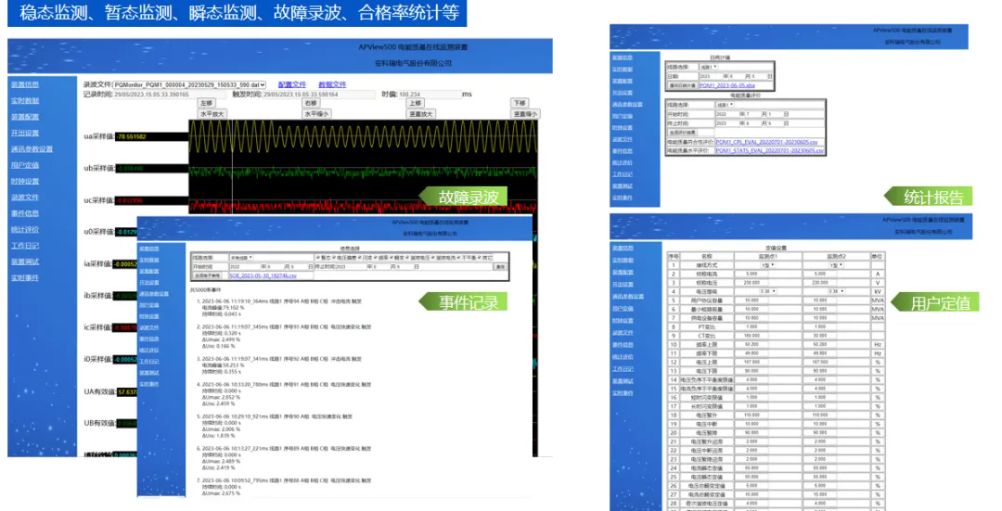Click the red uc waveform trace
The height and width of the screenshot is (511, 1002).
coord(363,206)
